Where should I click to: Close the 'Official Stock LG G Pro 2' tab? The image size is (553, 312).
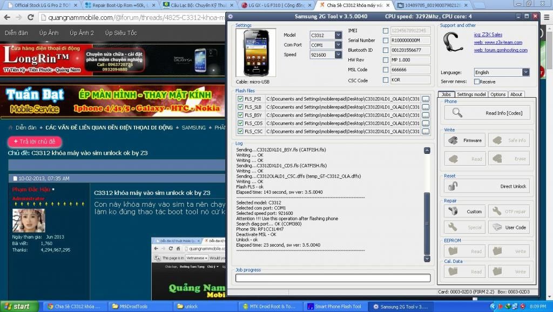pyautogui.click(x=75, y=5)
